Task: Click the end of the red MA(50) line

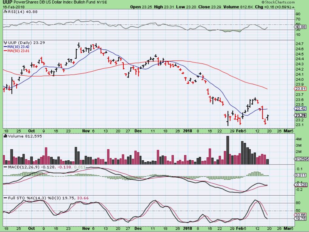Action: click(267, 89)
